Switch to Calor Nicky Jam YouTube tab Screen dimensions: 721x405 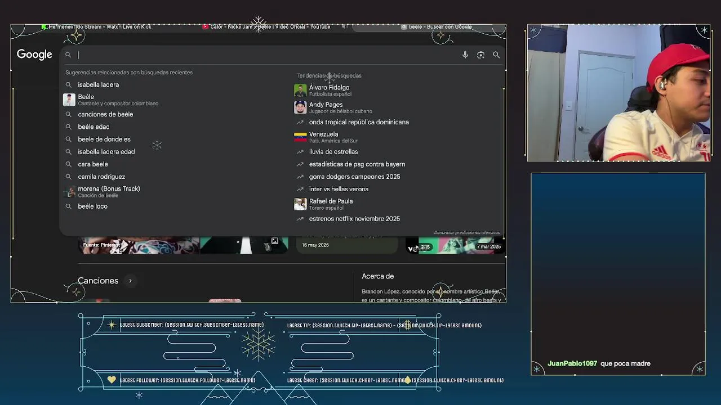point(266,26)
